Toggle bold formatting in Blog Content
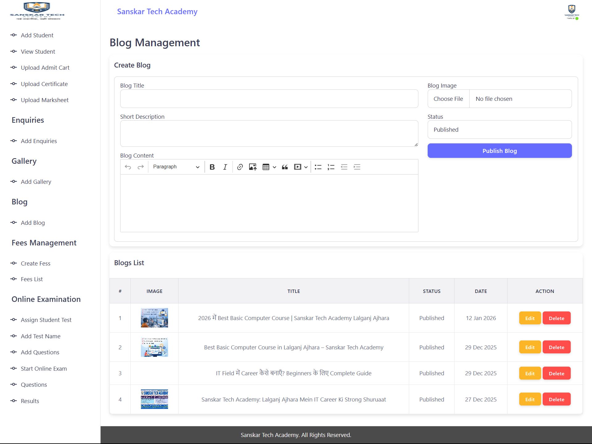Screen dimensions: 592x444 [x=212, y=167]
